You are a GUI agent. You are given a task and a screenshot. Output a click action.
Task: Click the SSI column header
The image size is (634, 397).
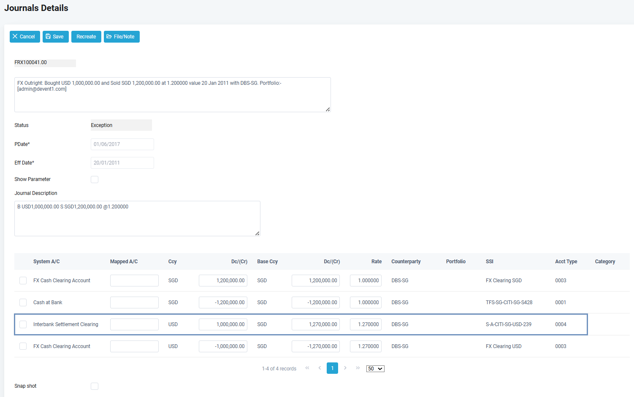[490, 262]
